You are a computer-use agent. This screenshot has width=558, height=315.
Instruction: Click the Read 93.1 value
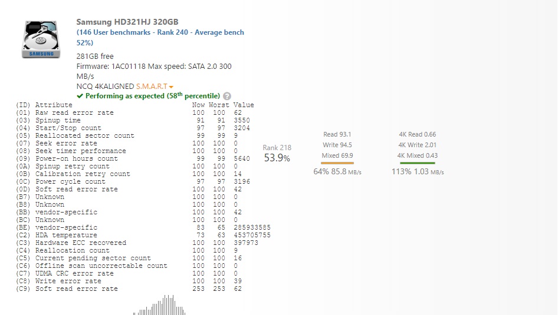point(337,134)
